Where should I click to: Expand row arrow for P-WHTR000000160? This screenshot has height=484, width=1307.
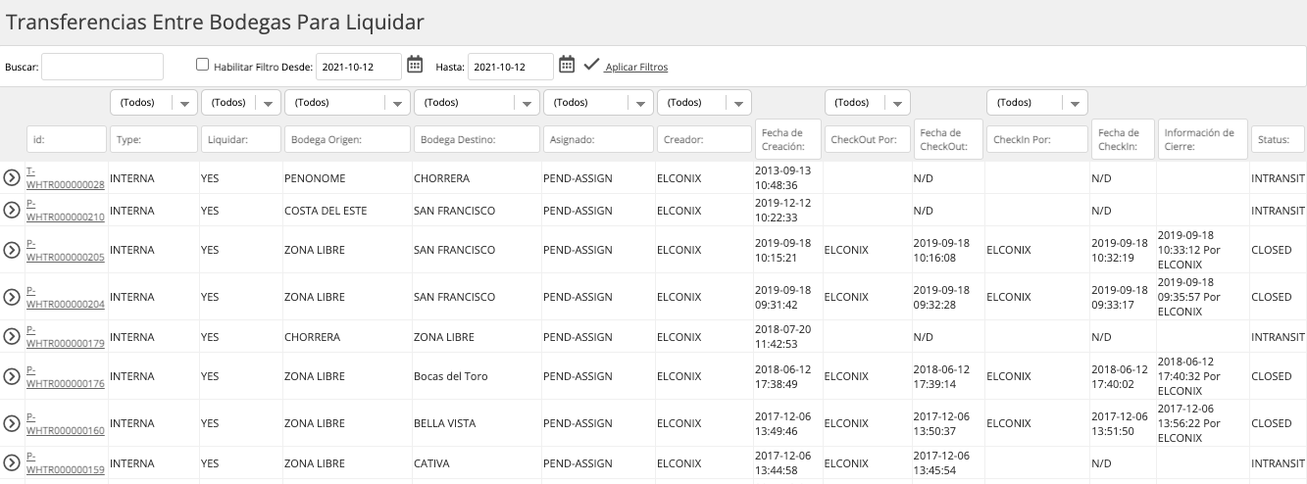coord(12,423)
